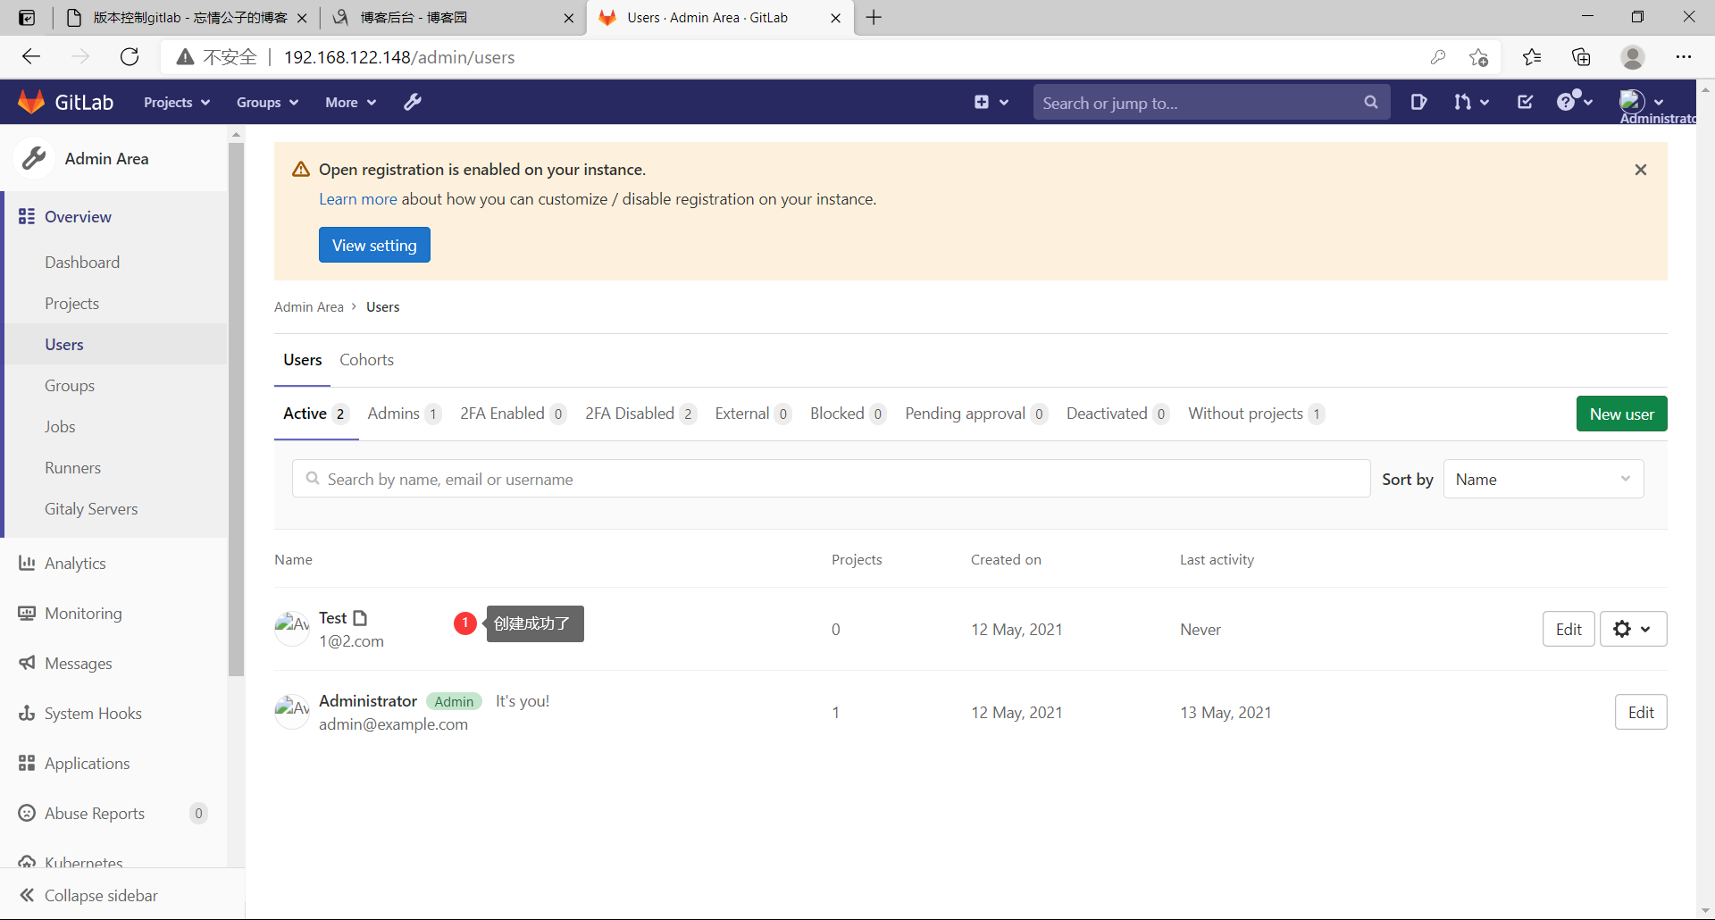Click the Monitoring screen icon
Viewport: 1715px width, 920px height.
click(x=27, y=613)
